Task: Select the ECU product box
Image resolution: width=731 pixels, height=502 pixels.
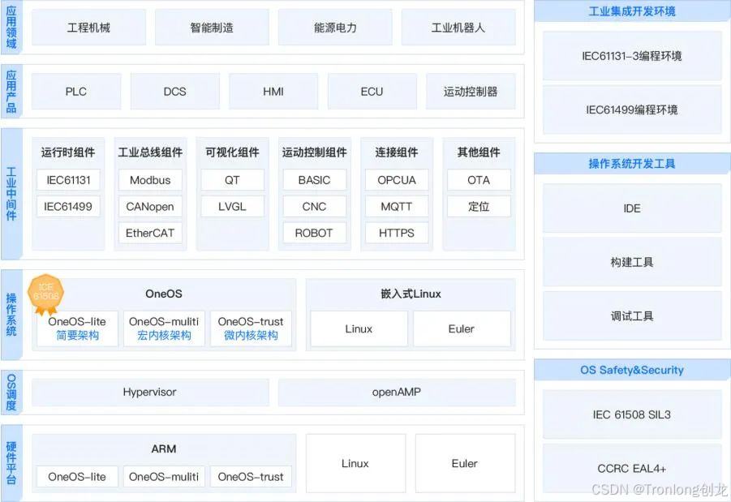Action: click(x=372, y=92)
